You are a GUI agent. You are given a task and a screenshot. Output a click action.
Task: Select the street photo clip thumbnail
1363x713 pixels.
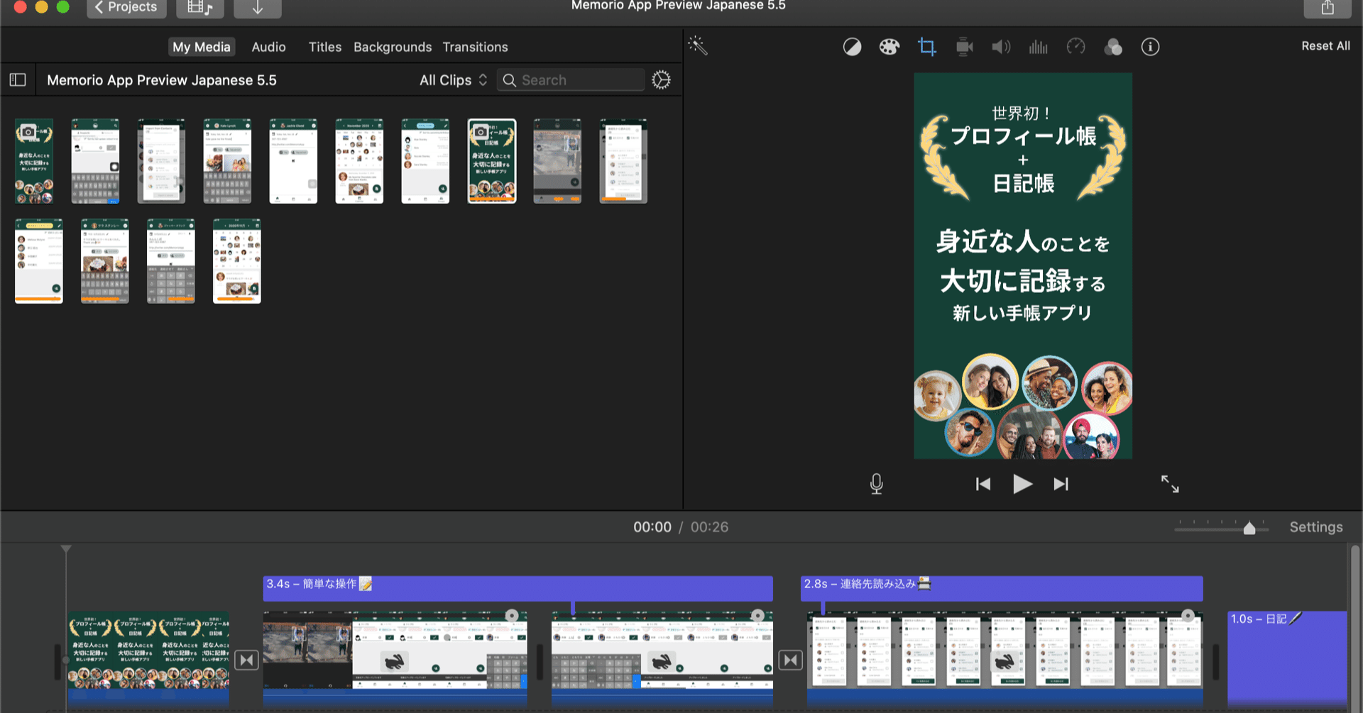[557, 161]
